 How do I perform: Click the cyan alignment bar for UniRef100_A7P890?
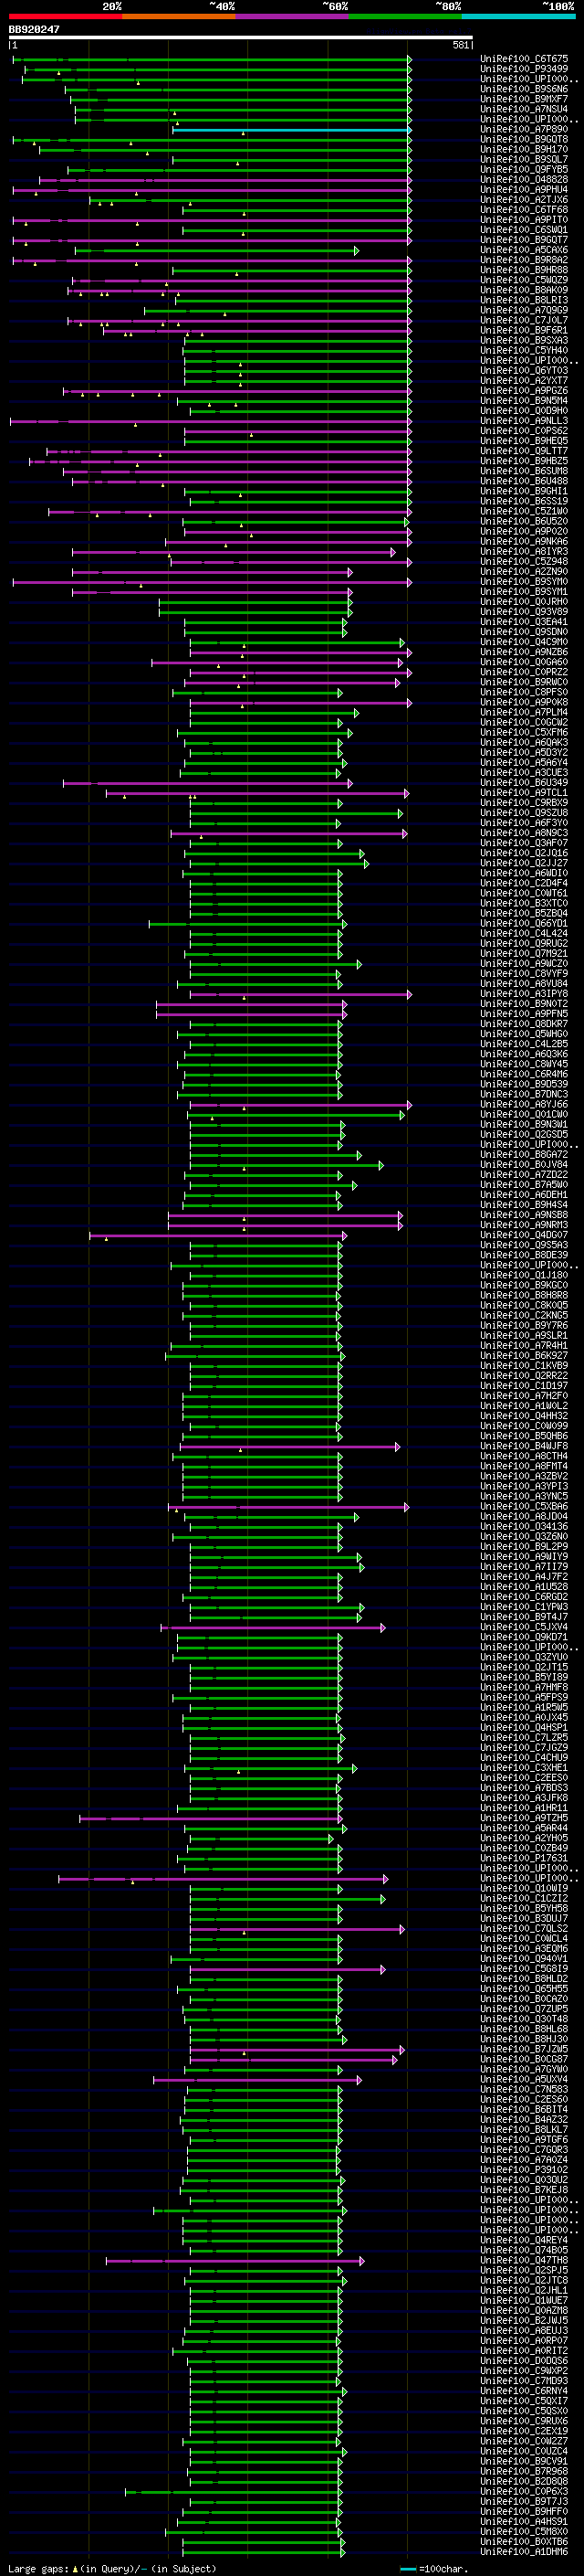tap(291, 130)
